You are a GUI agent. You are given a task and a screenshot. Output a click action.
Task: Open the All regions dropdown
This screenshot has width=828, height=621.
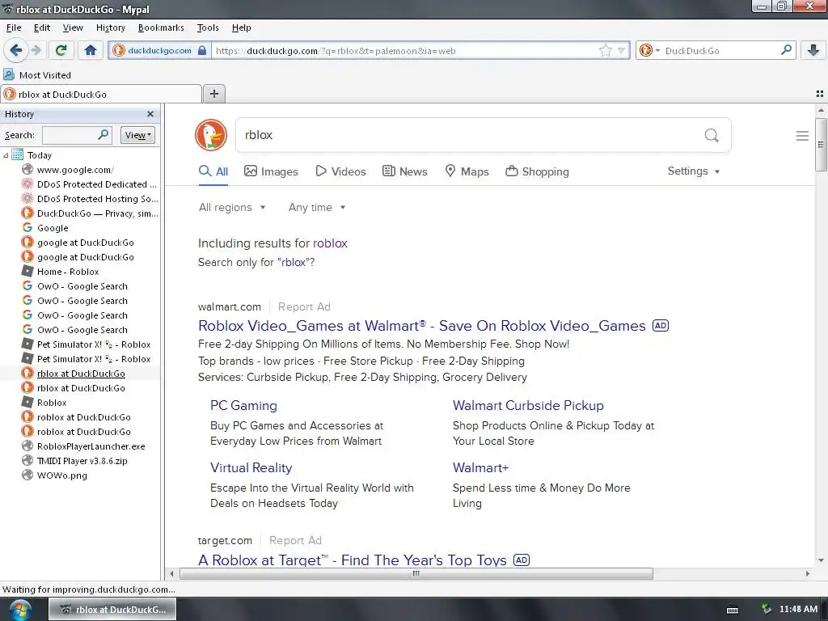point(232,208)
